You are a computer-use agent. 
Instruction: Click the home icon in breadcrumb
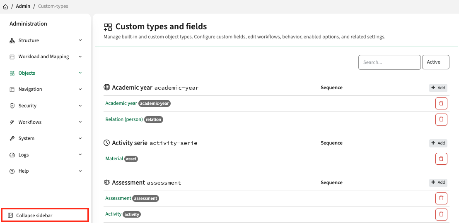coord(5,7)
